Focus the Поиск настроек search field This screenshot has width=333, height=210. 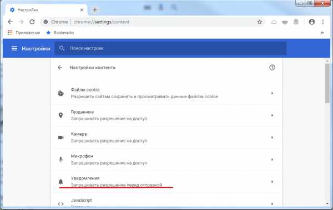click(x=170, y=48)
